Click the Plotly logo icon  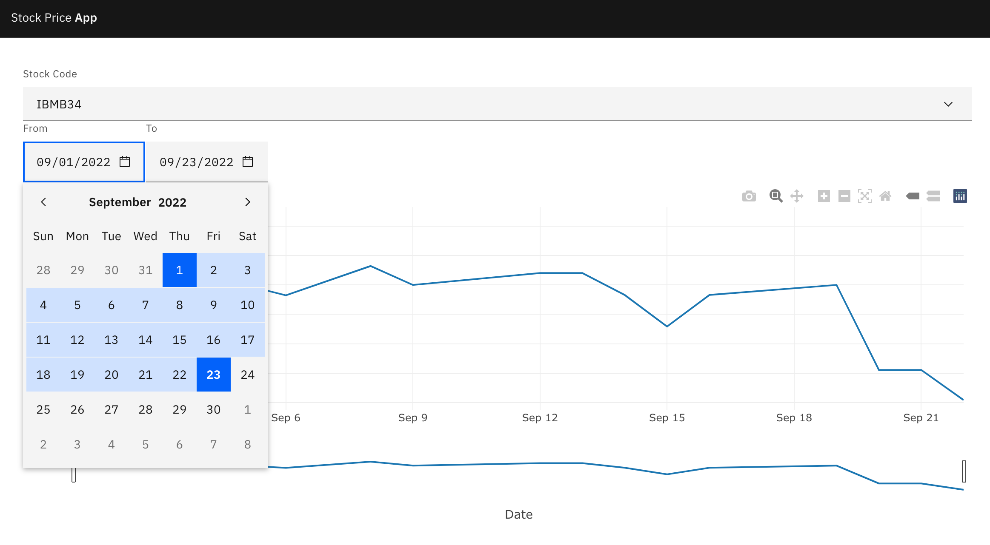pyautogui.click(x=960, y=196)
